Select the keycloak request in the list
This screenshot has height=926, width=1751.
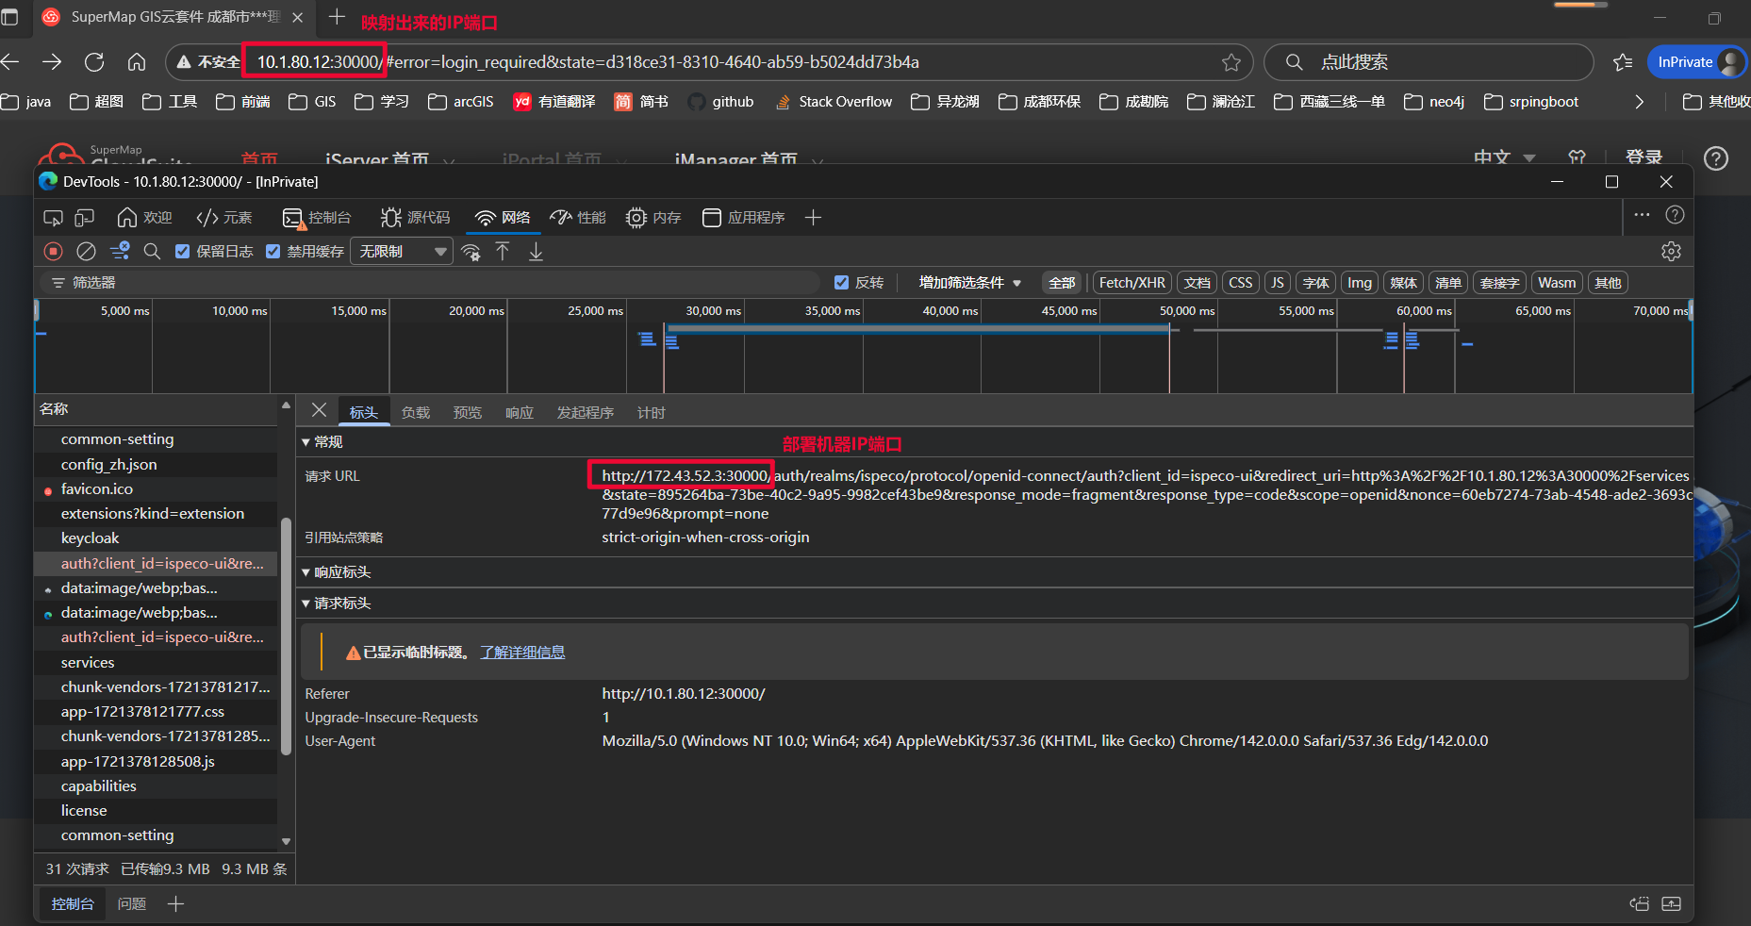pyautogui.click(x=91, y=538)
